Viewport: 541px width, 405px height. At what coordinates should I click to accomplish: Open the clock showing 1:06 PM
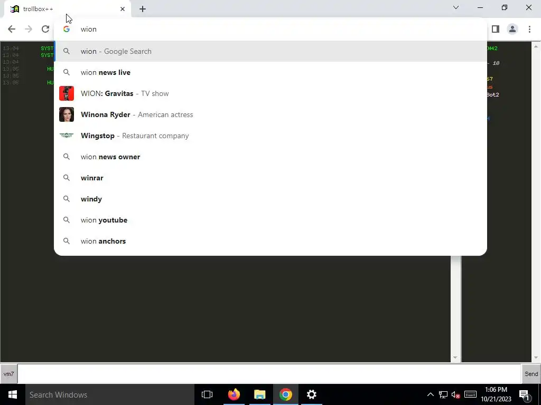(x=496, y=394)
